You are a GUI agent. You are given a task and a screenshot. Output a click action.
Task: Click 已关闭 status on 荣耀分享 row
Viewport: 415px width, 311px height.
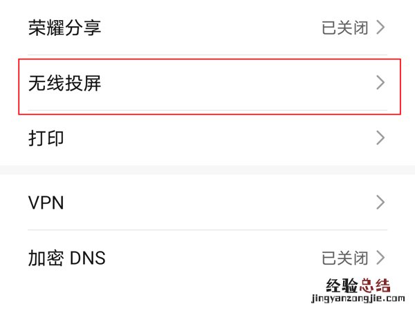(345, 28)
